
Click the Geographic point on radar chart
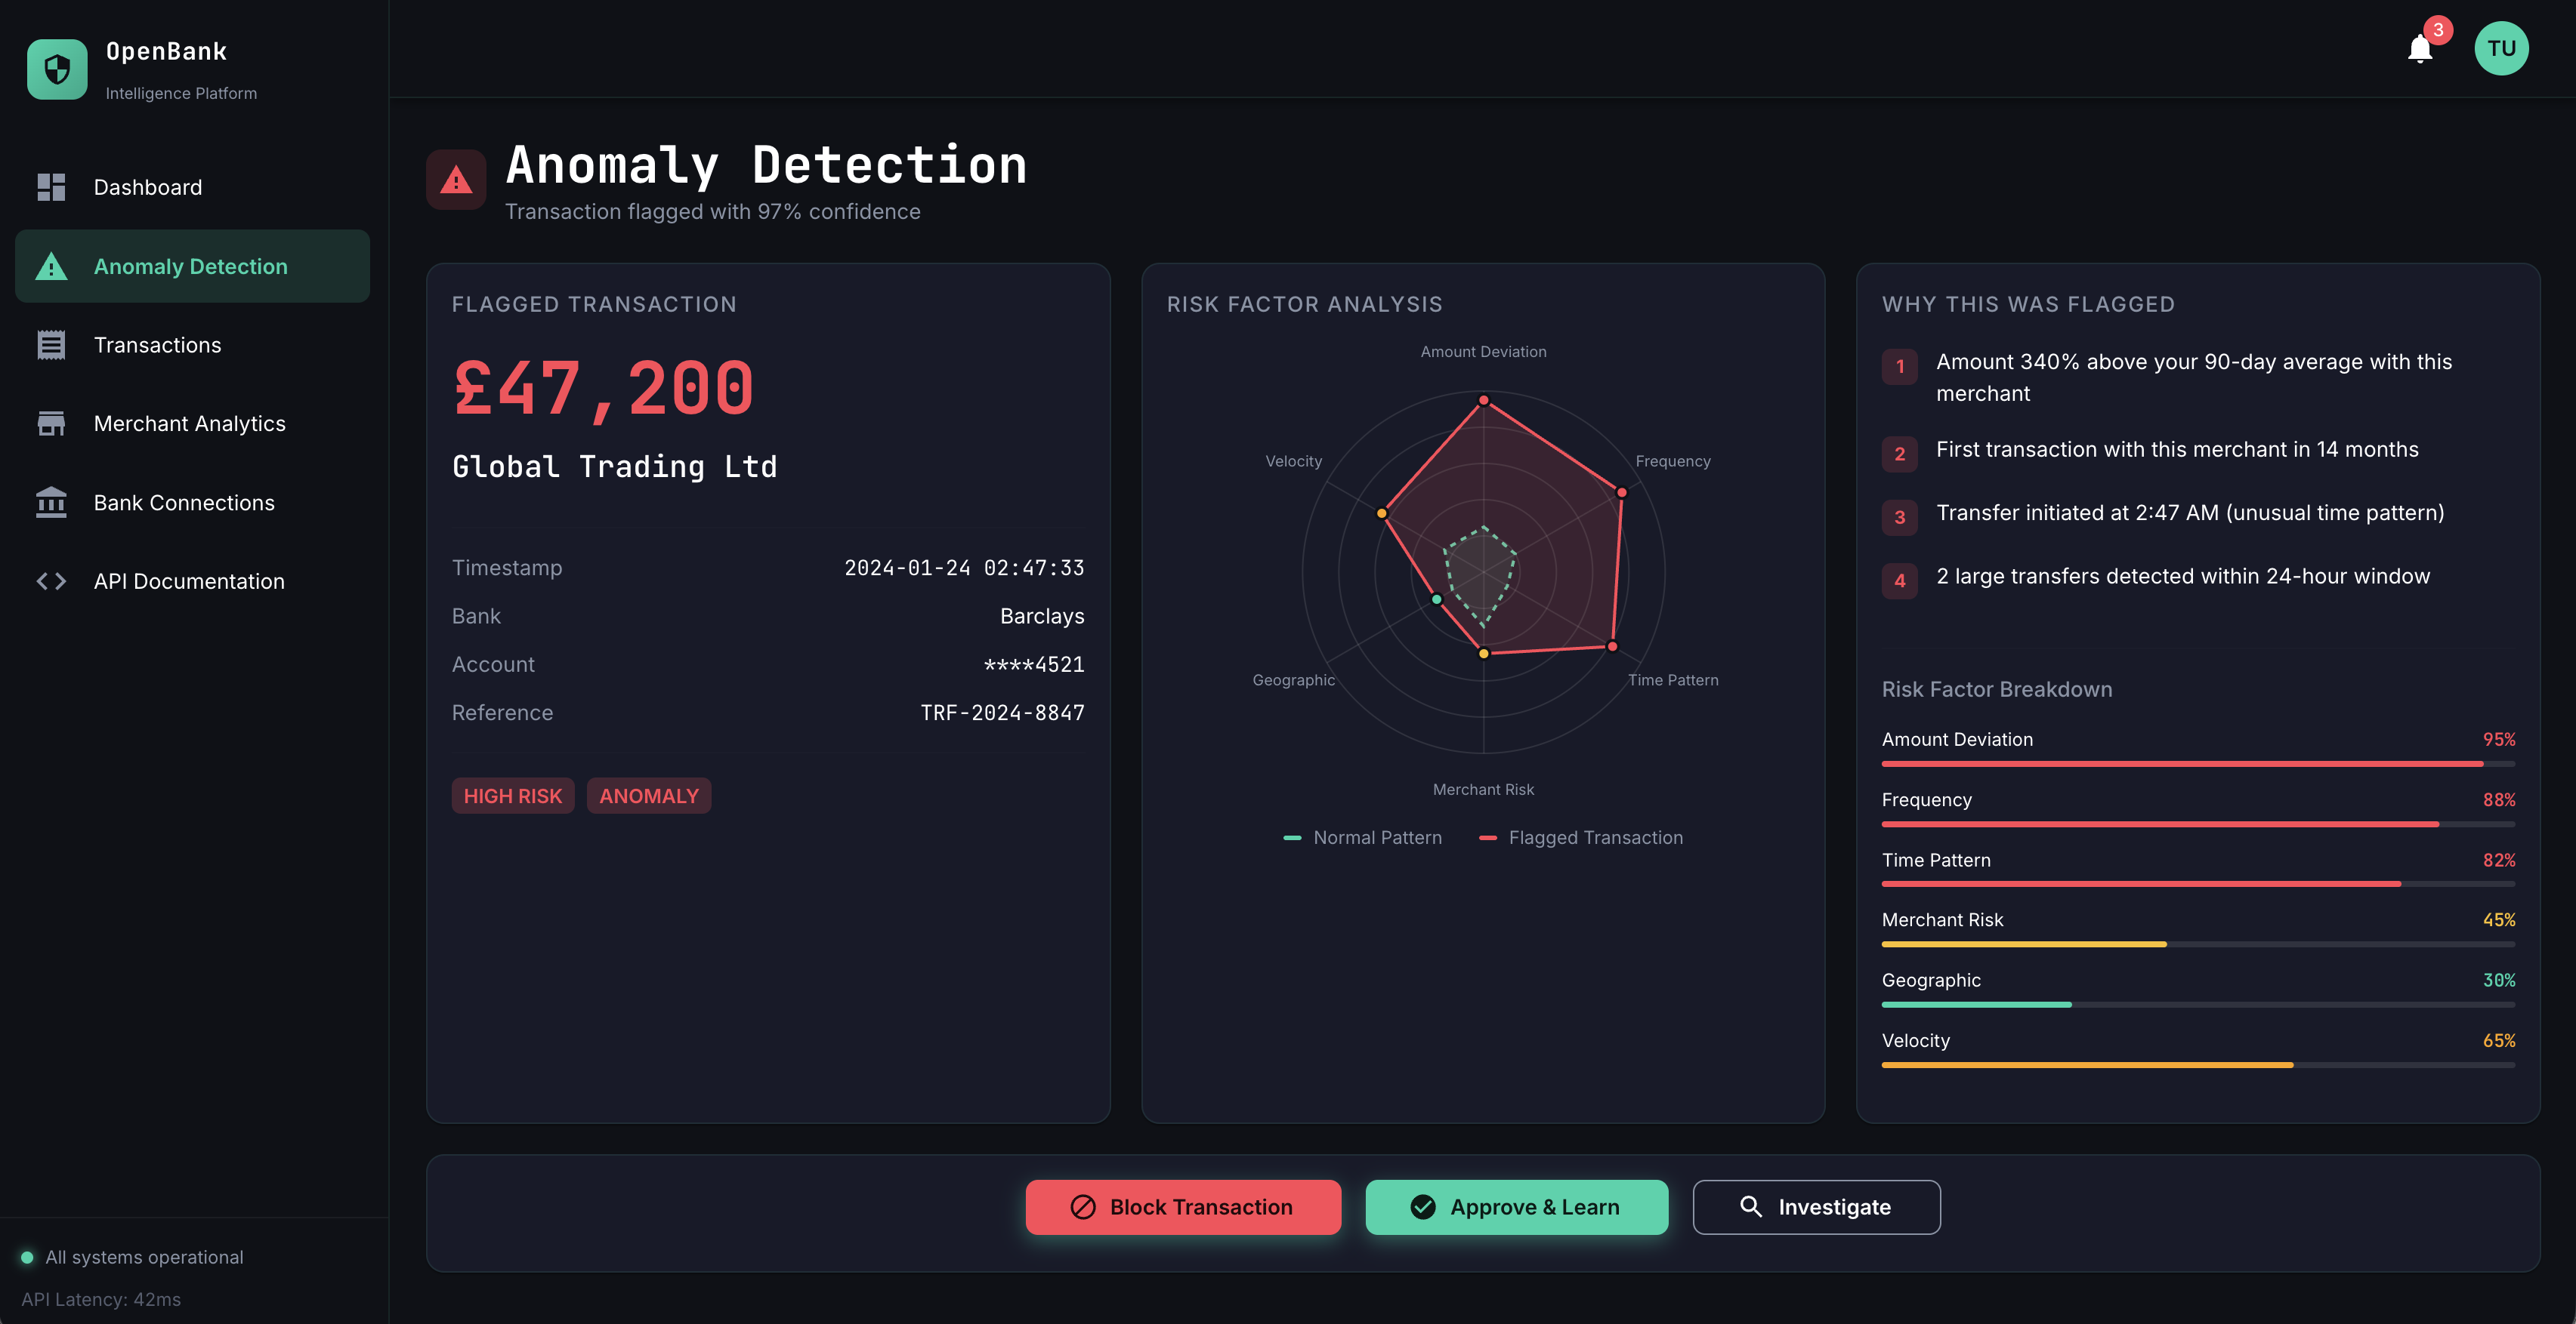tap(1437, 599)
